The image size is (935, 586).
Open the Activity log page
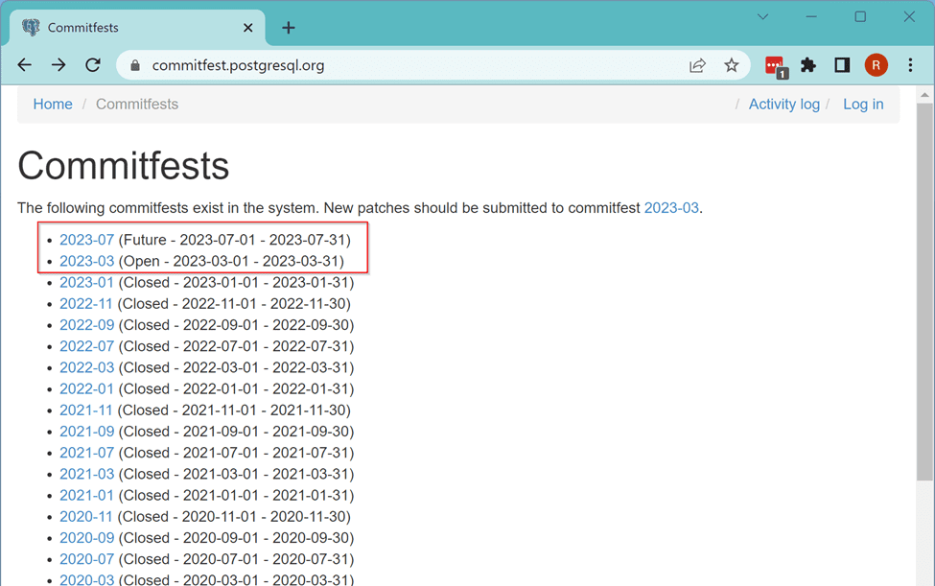click(784, 104)
